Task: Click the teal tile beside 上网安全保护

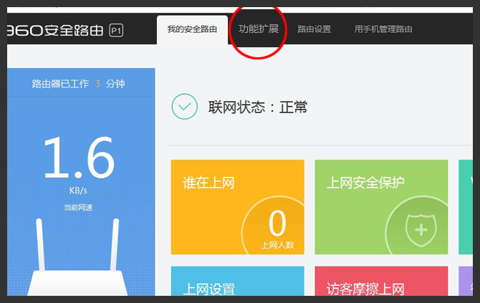Action: [465, 208]
